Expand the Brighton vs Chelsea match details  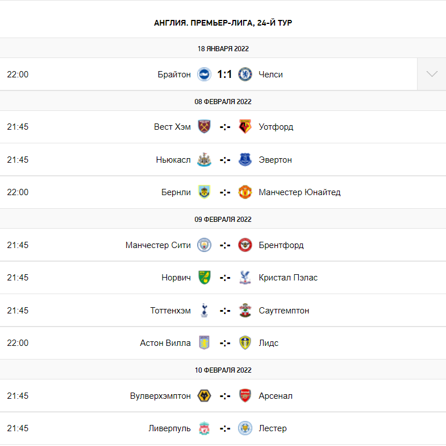click(x=431, y=74)
